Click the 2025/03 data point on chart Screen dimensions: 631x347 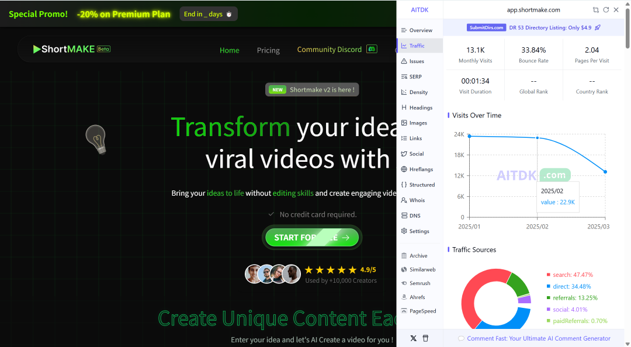(x=605, y=172)
